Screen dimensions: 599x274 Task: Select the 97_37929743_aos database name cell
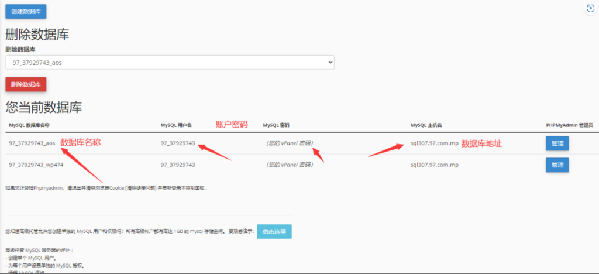pos(32,143)
